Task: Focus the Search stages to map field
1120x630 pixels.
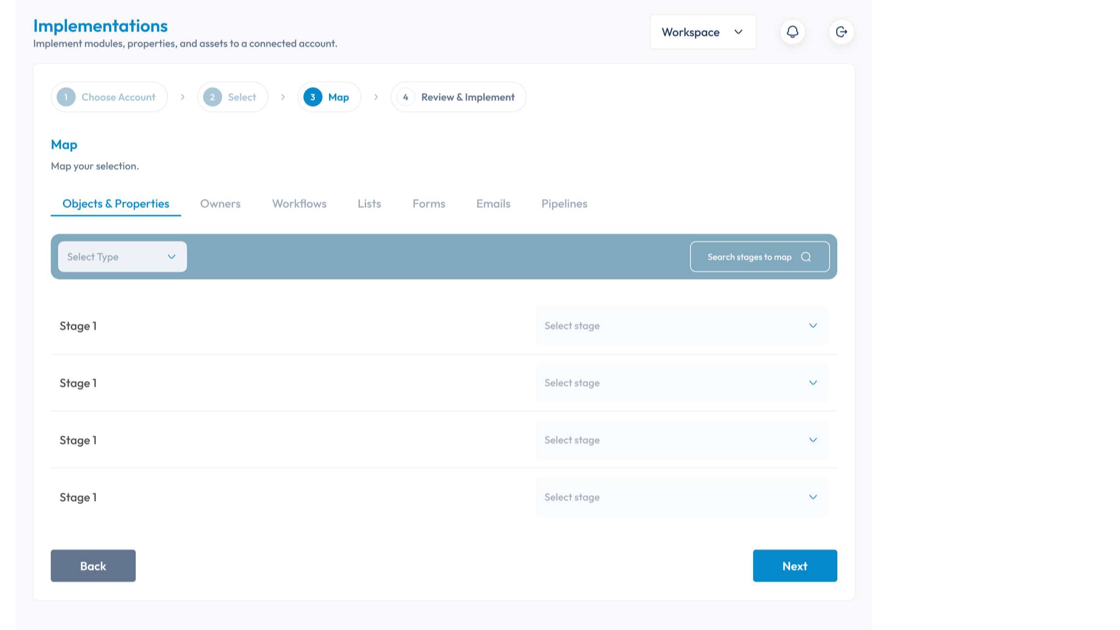Action: 749,257
